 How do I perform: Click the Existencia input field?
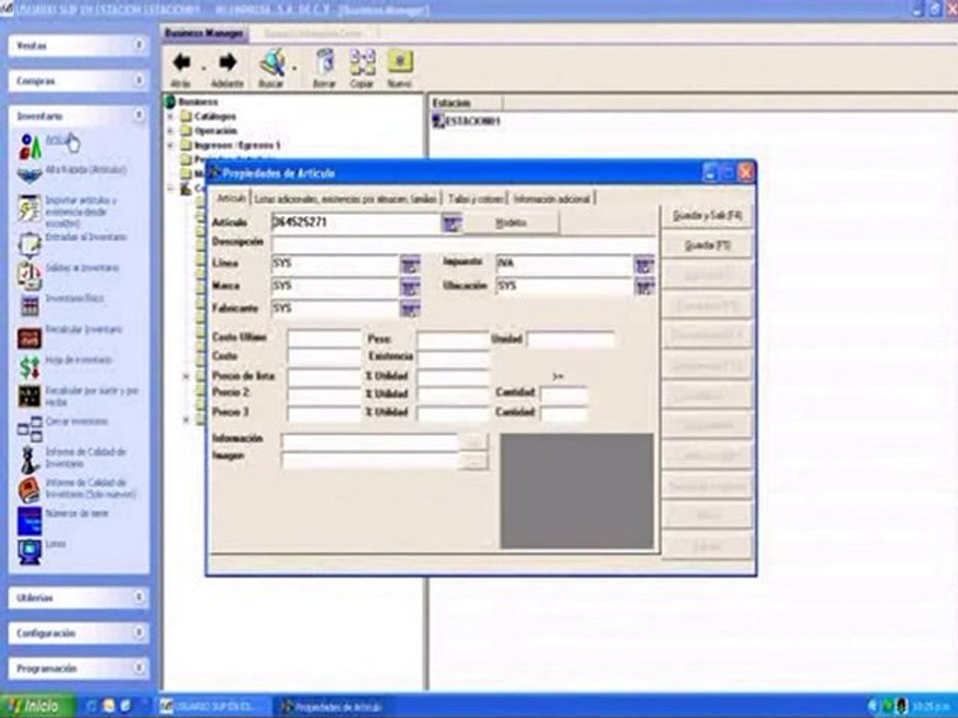[x=453, y=357]
